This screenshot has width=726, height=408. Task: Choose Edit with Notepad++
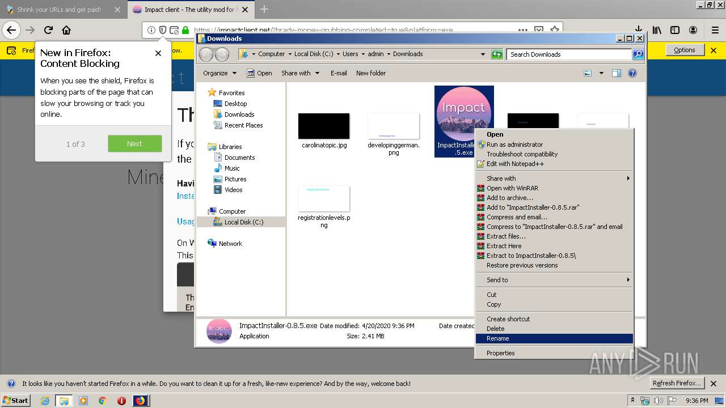point(554,164)
